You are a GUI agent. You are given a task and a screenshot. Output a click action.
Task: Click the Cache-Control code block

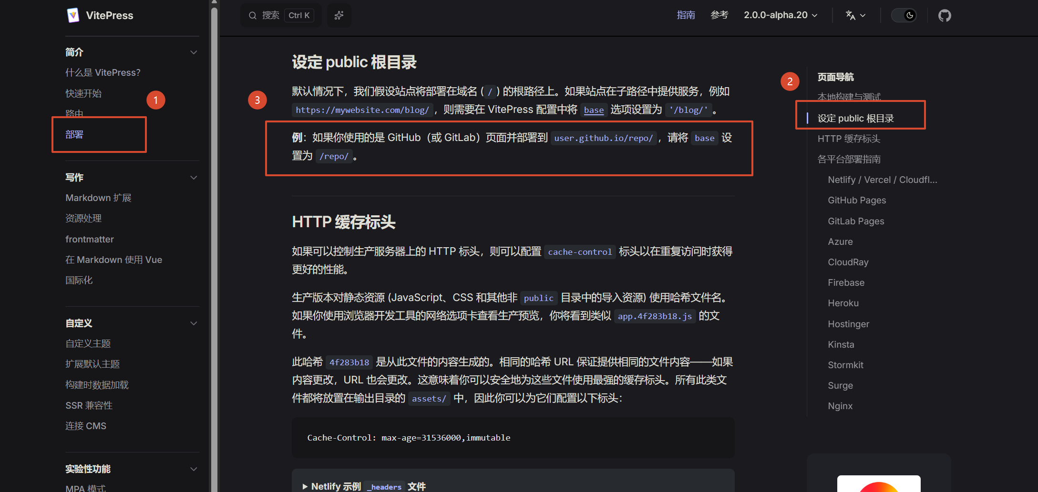(513, 438)
